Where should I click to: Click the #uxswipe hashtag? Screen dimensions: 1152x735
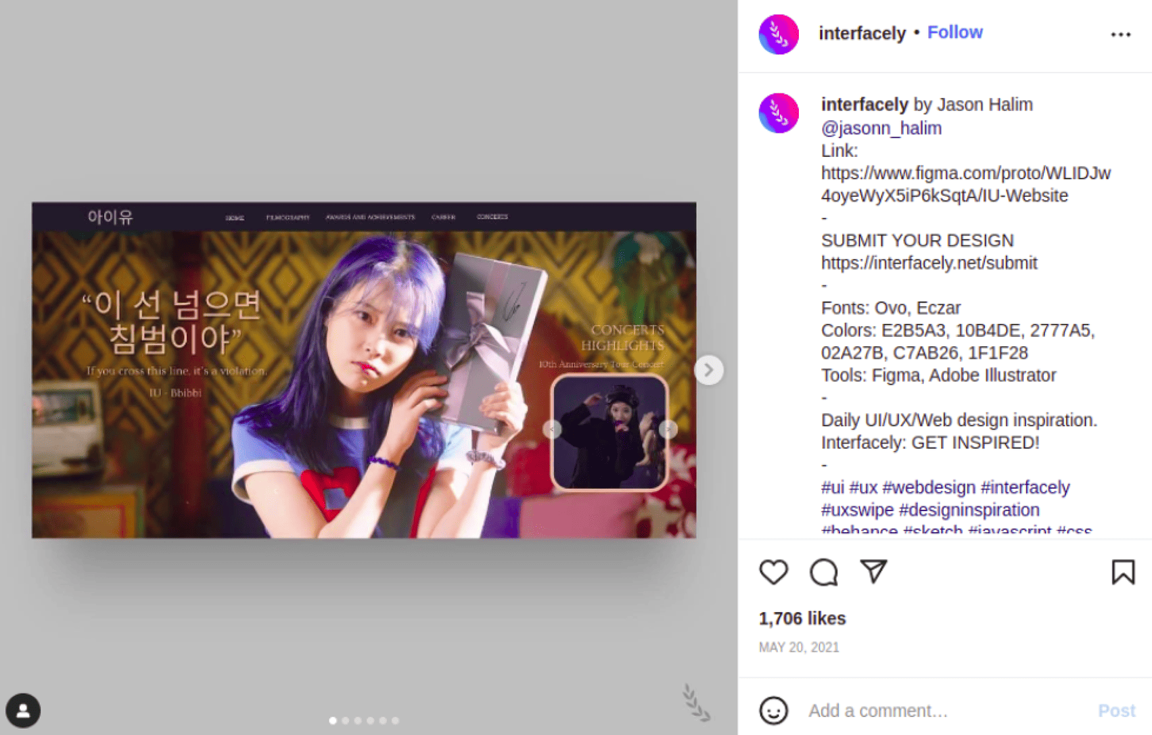tap(857, 510)
